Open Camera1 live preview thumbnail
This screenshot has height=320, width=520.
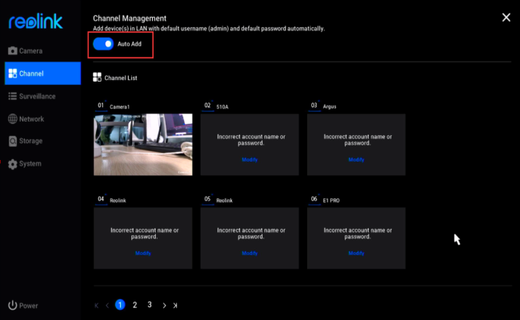coord(142,144)
